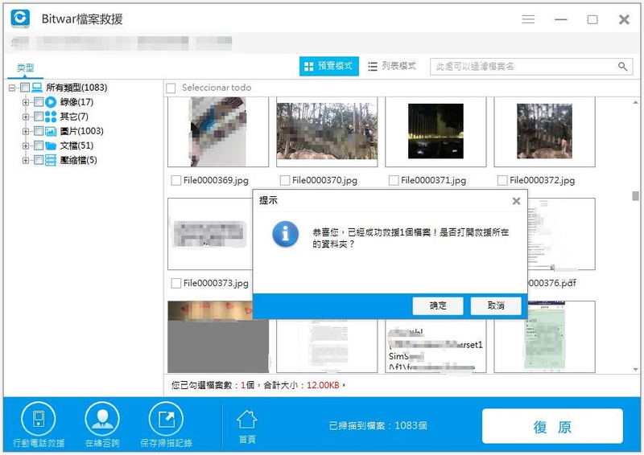Click the blue info icon in dialog
Image resolution: width=644 pixels, height=455 pixels.
(x=286, y=234)
